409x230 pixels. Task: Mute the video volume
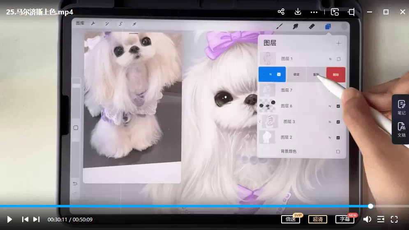pyautogui.click(x=367, y=219)
